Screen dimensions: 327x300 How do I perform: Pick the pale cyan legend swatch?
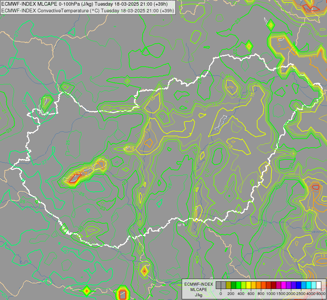314,285
